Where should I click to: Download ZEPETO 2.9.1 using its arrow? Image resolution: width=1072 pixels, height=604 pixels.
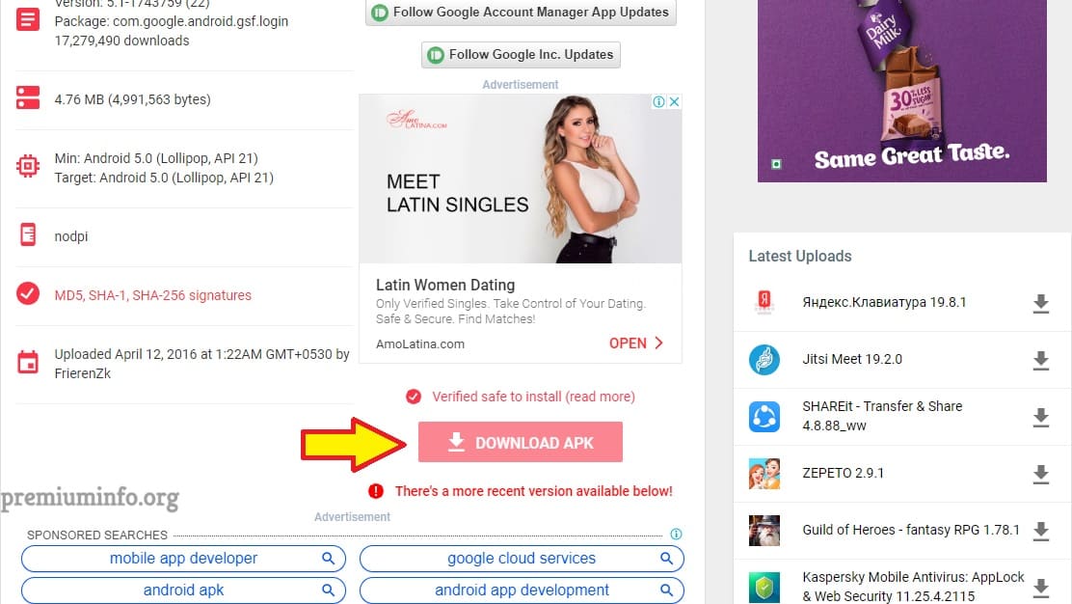[x=1040, y=474]
